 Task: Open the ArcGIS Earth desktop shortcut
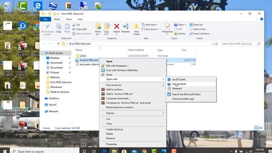click(23, 28)
